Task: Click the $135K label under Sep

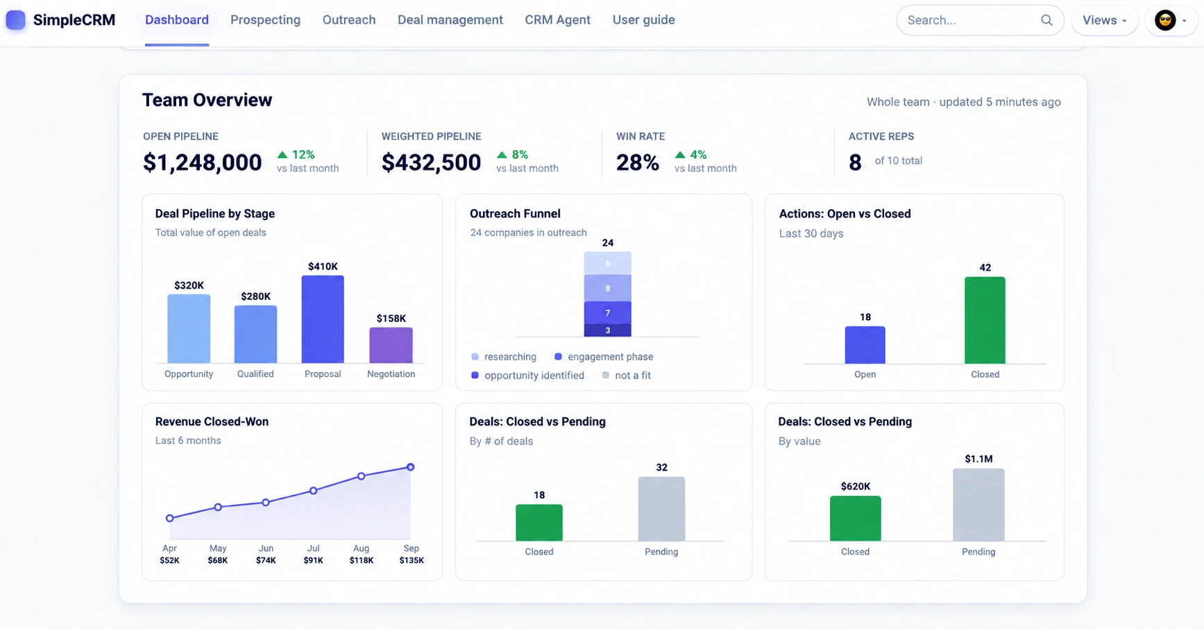Action: click(x=412, y=560)
